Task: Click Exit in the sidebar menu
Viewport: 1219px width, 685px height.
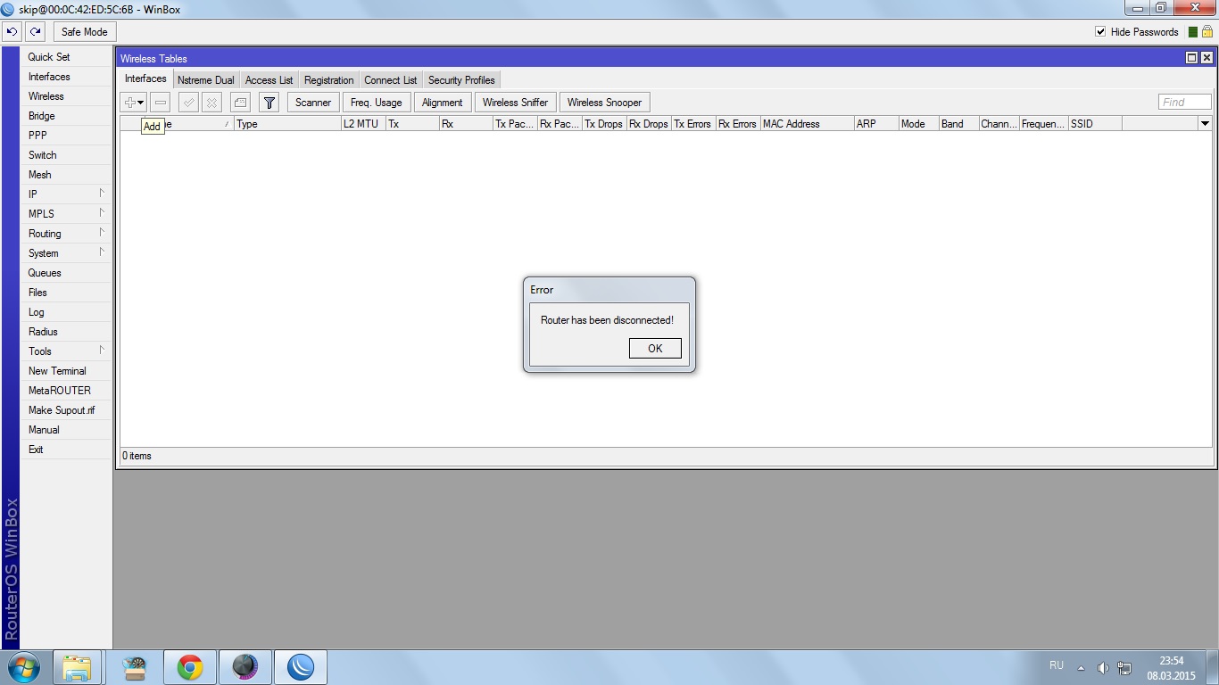Action: pos(66,450)
